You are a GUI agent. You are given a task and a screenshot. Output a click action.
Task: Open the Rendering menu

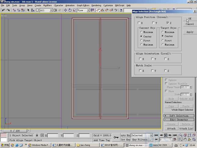[96, 5]
